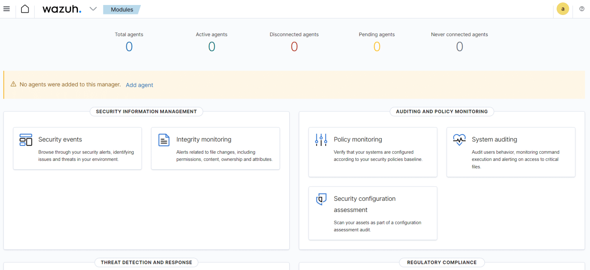
Task: View the Disconnected agents count
Action: tap(294, 47)
